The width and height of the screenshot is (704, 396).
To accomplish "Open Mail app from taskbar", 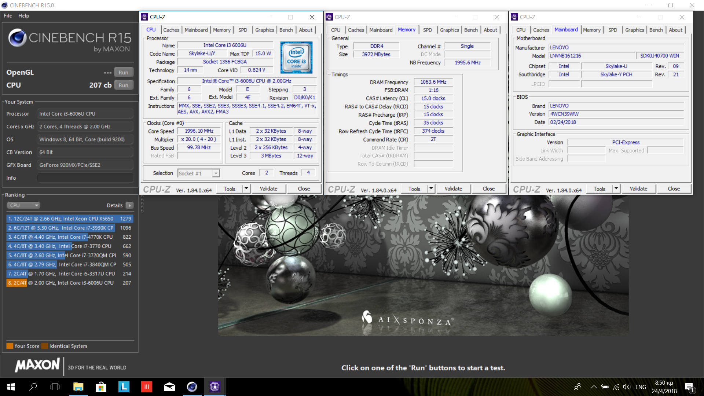I will 169,387.
